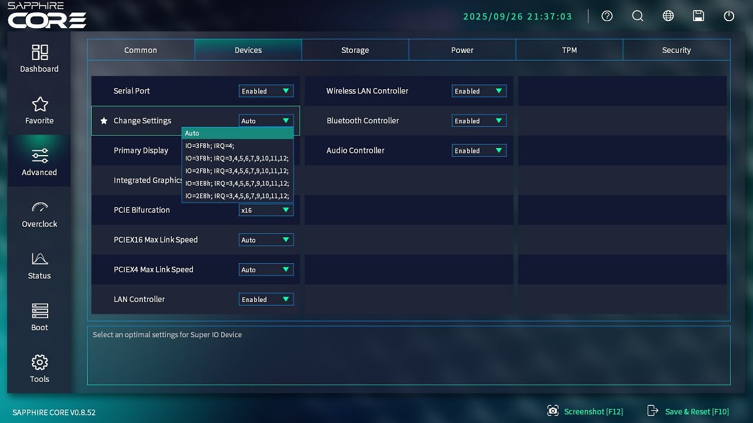This screenshot has width=753, height=423.
Task: Choose IO=3F8h; IRQ=3,4,5,6,7,9,10,11,12 option
Action: 238,158
